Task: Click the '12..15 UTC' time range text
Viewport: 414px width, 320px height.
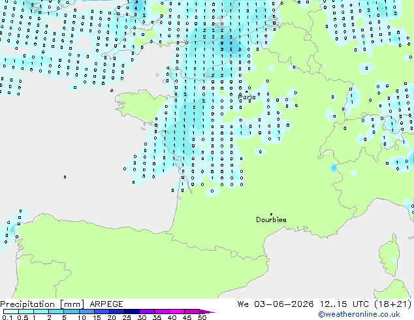Action: tap(344, 304)
